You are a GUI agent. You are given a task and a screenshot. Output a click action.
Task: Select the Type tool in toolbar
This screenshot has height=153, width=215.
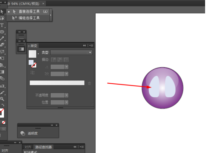tap(2, 25)
